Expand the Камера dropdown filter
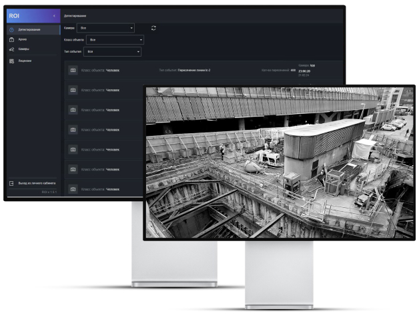This screenshot has width=419, height=321. 105,28
